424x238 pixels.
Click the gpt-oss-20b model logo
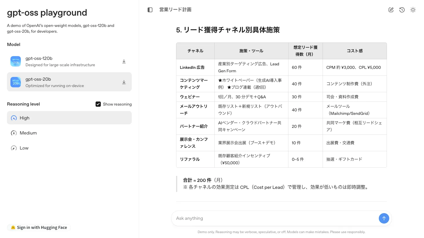point(16,82)
